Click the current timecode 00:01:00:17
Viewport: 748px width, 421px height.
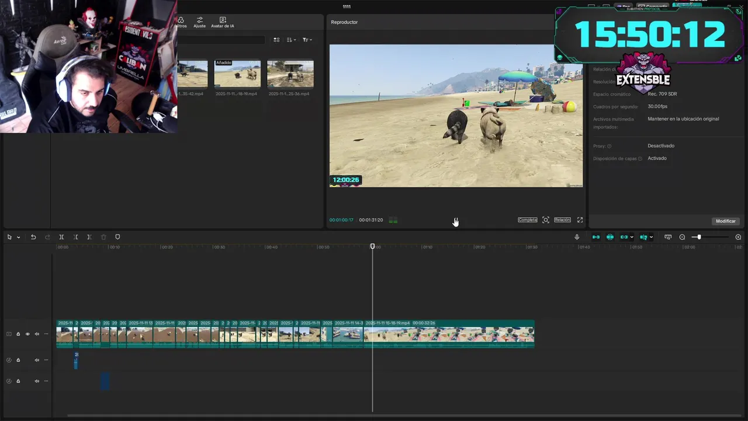[341, 220]
